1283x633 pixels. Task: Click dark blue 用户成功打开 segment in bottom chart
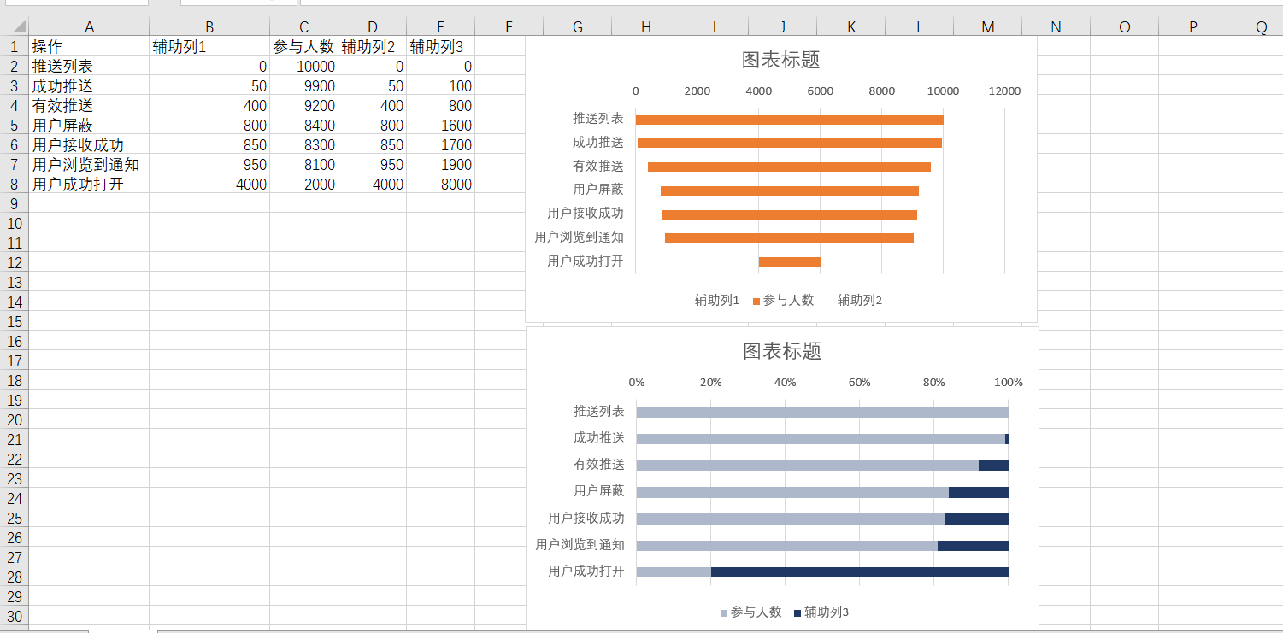[x=859, y=572]
